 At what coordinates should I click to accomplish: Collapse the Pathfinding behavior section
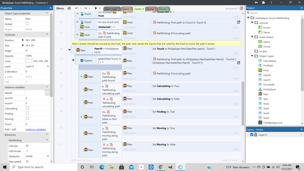coord(47,140)
